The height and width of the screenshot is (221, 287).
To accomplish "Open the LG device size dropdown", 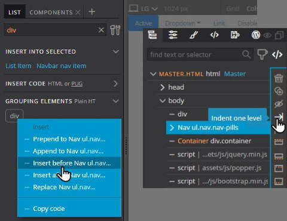I will click(143, 8).
